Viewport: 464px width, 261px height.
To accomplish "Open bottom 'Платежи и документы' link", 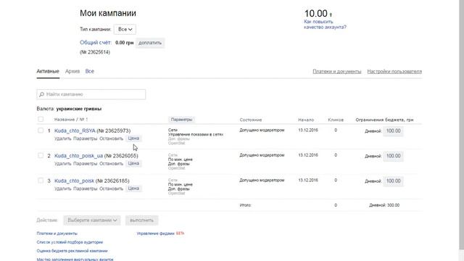I will point(57,233).
